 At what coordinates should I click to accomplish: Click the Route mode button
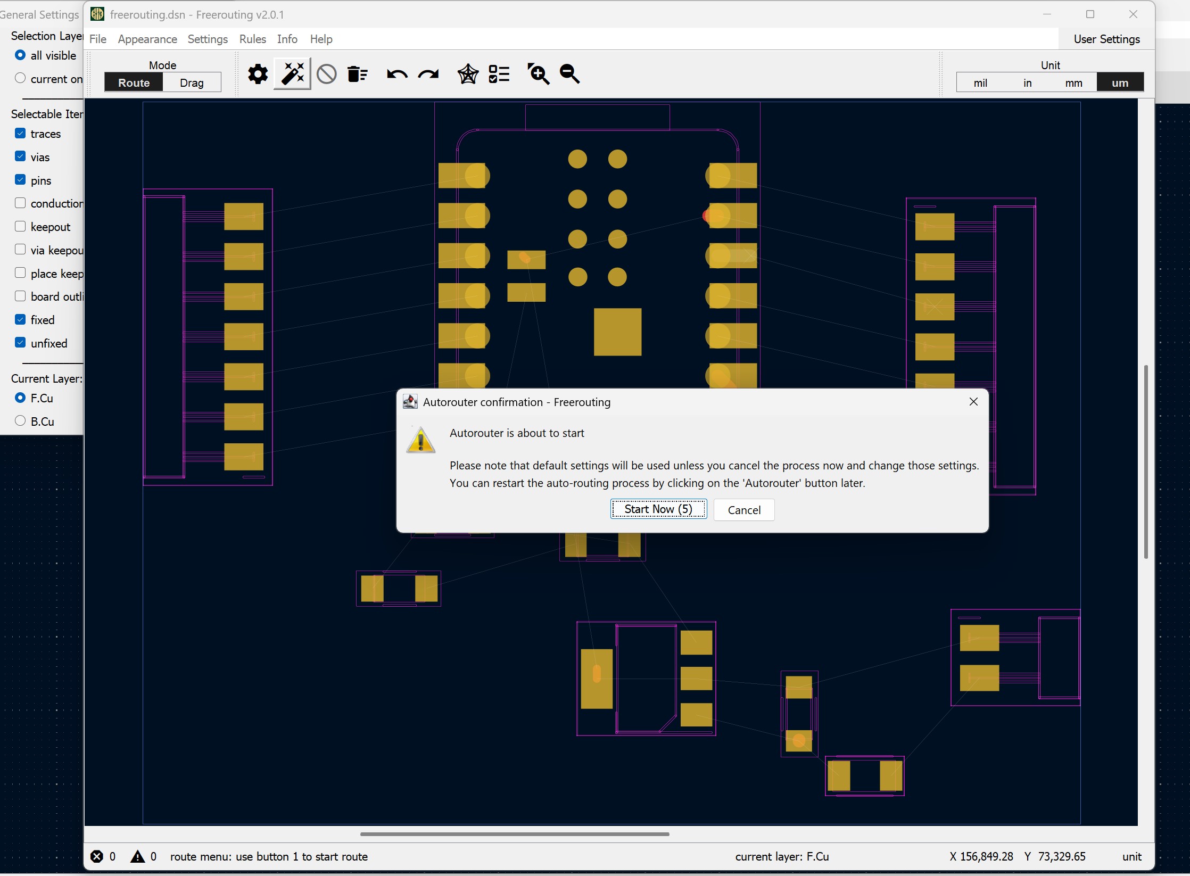133,82
